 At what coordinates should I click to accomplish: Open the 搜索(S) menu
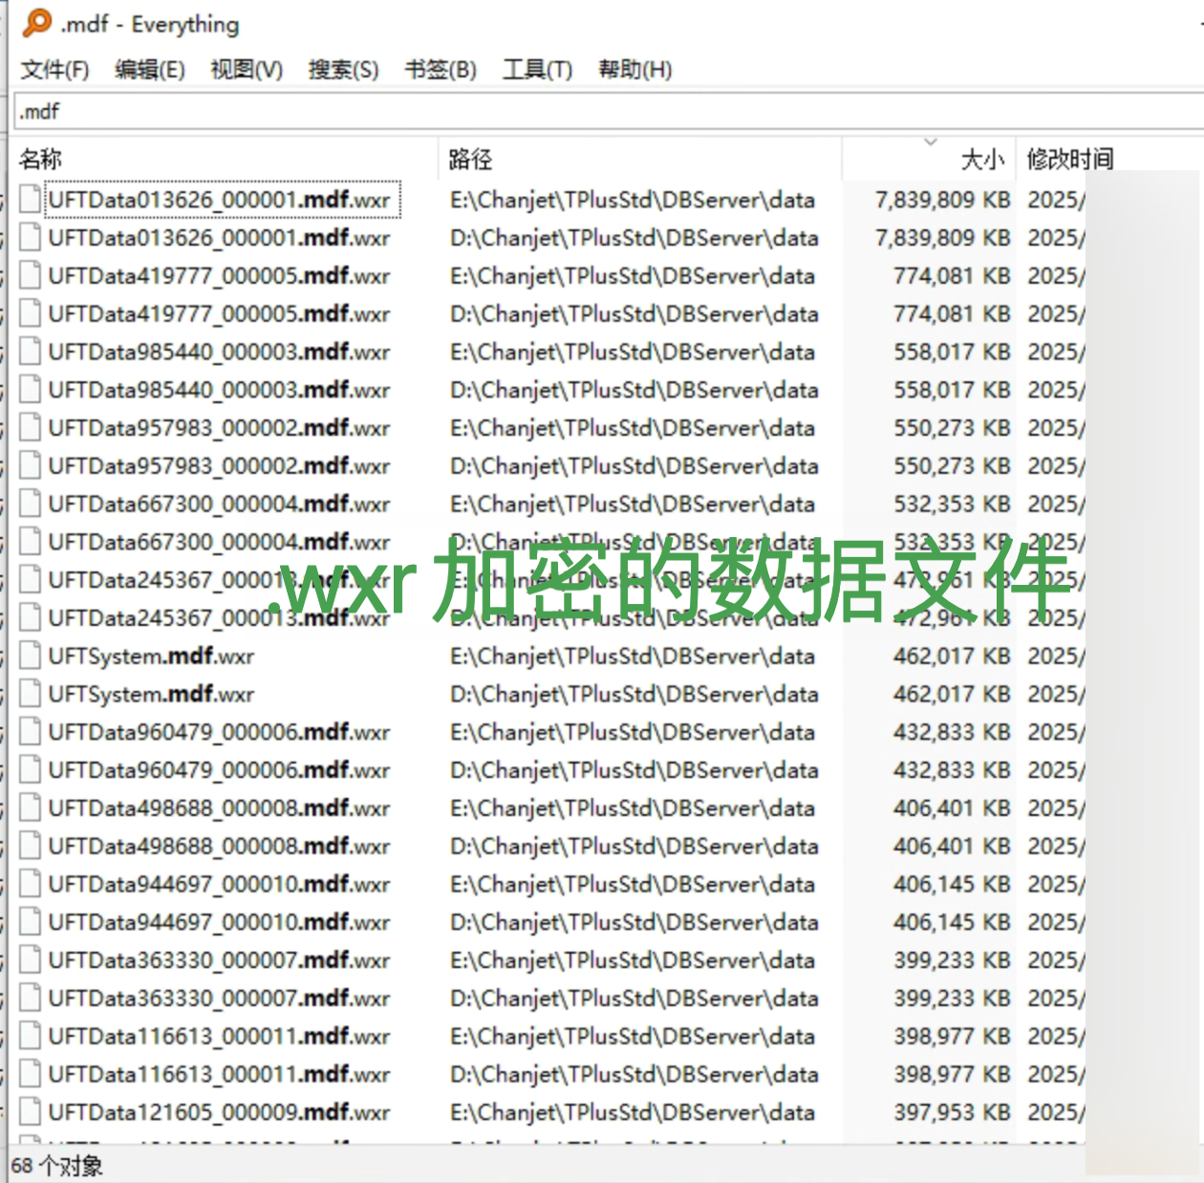(x=343, y=70)
